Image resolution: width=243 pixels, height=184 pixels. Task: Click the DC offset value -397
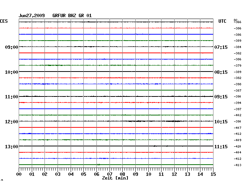(237, 109)
